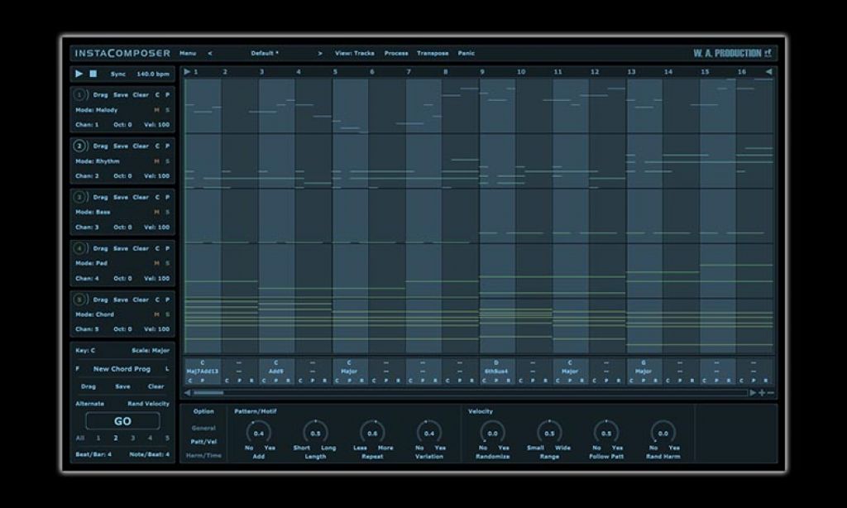
Task: Go to previous preset with left arrow
Action: pos(210,54)
